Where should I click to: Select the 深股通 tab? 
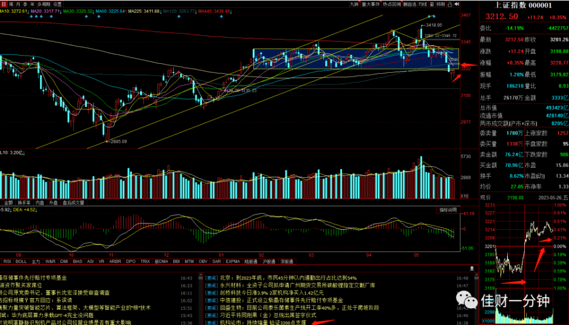(x=286, y=261)
